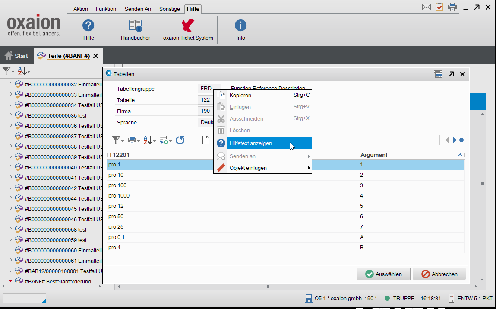
Task: Open the Handbücher manuals icon
Action: click(135, 26)
